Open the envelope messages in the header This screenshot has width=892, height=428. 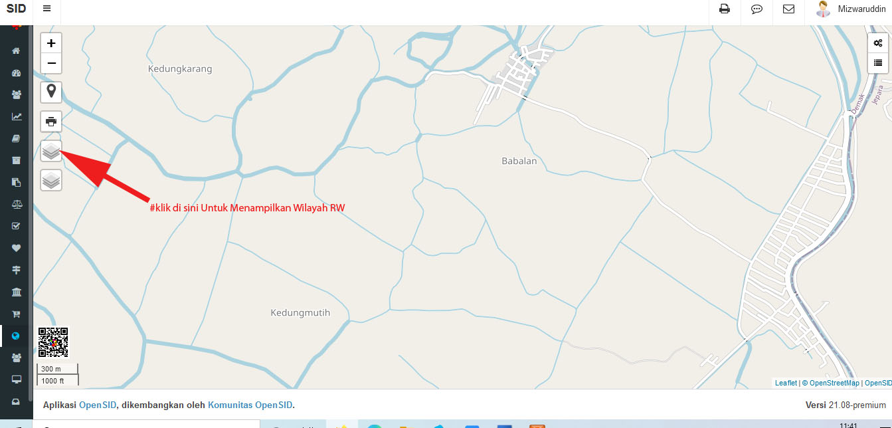(x=788, y=9)
